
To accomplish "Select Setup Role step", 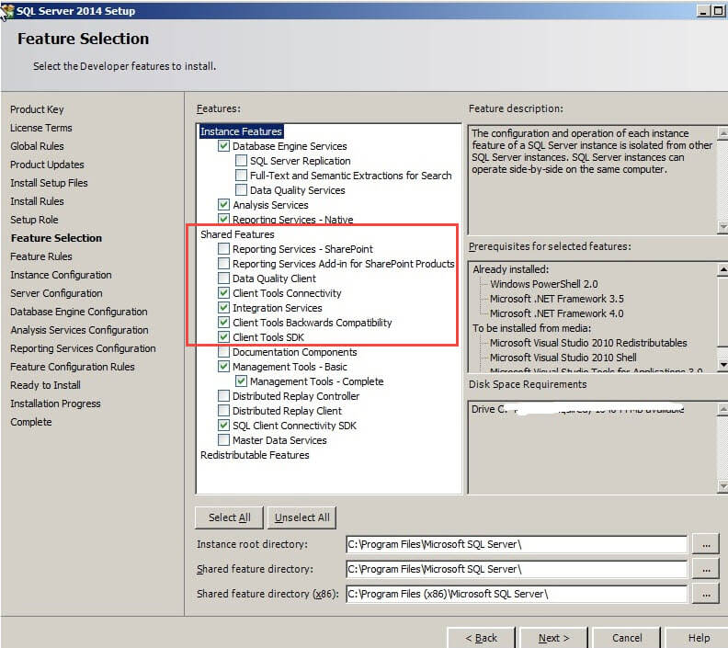I will [x=34, y=220].
